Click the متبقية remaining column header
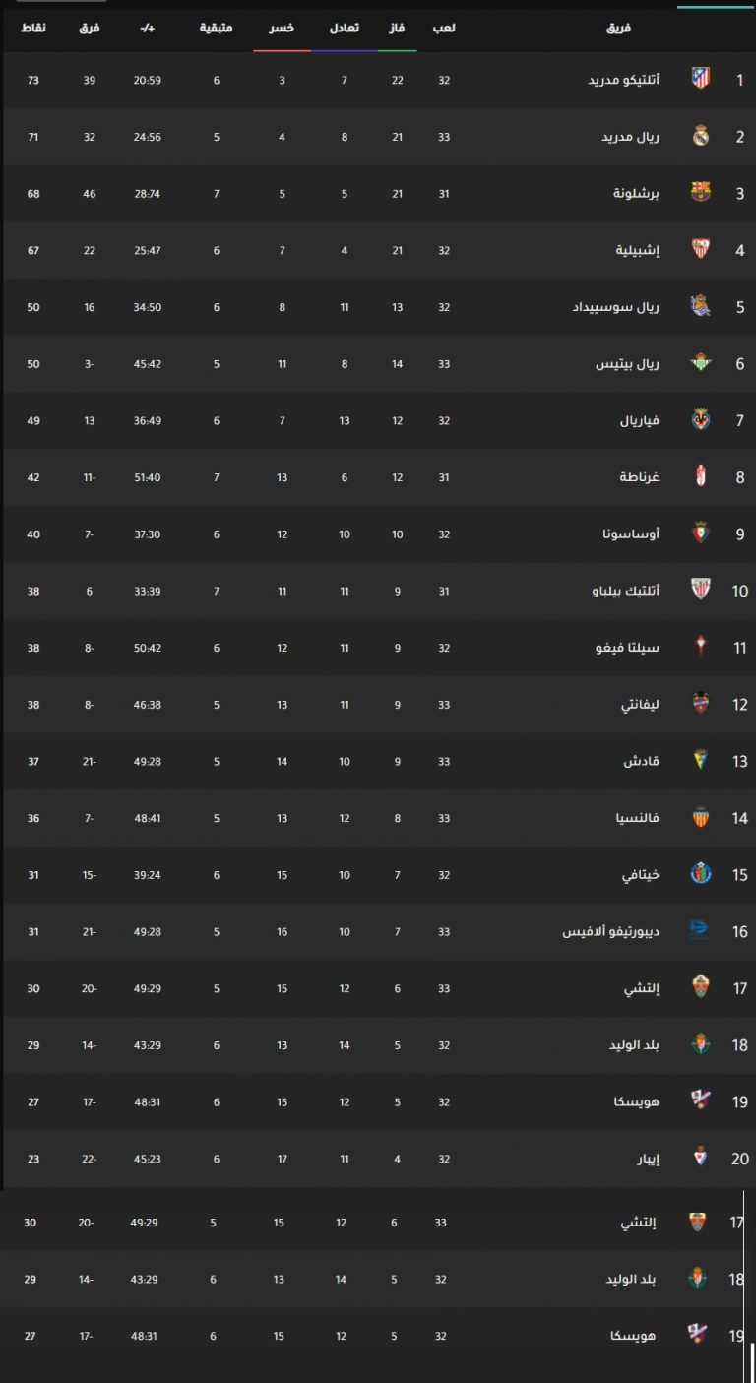Viewport: 756px width, 1383px height. tap(217, 28)
